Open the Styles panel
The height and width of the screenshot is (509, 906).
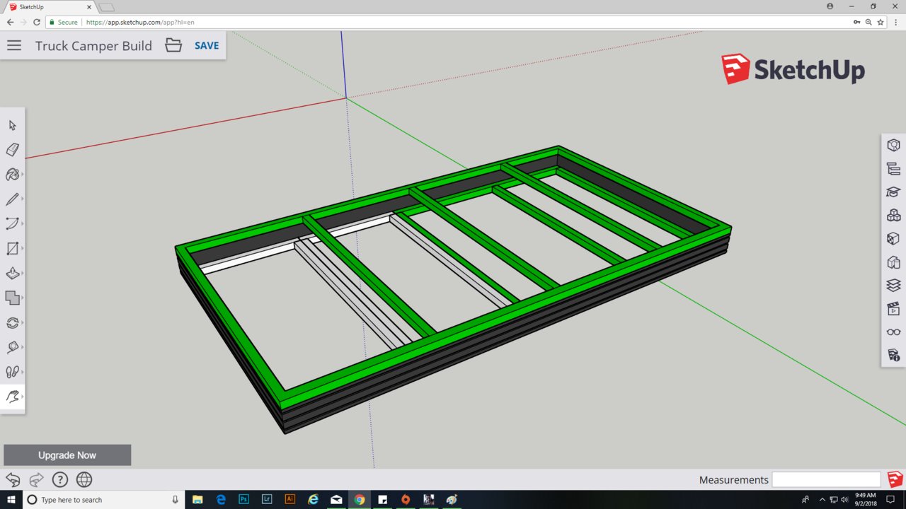click(x=893, y=262)
